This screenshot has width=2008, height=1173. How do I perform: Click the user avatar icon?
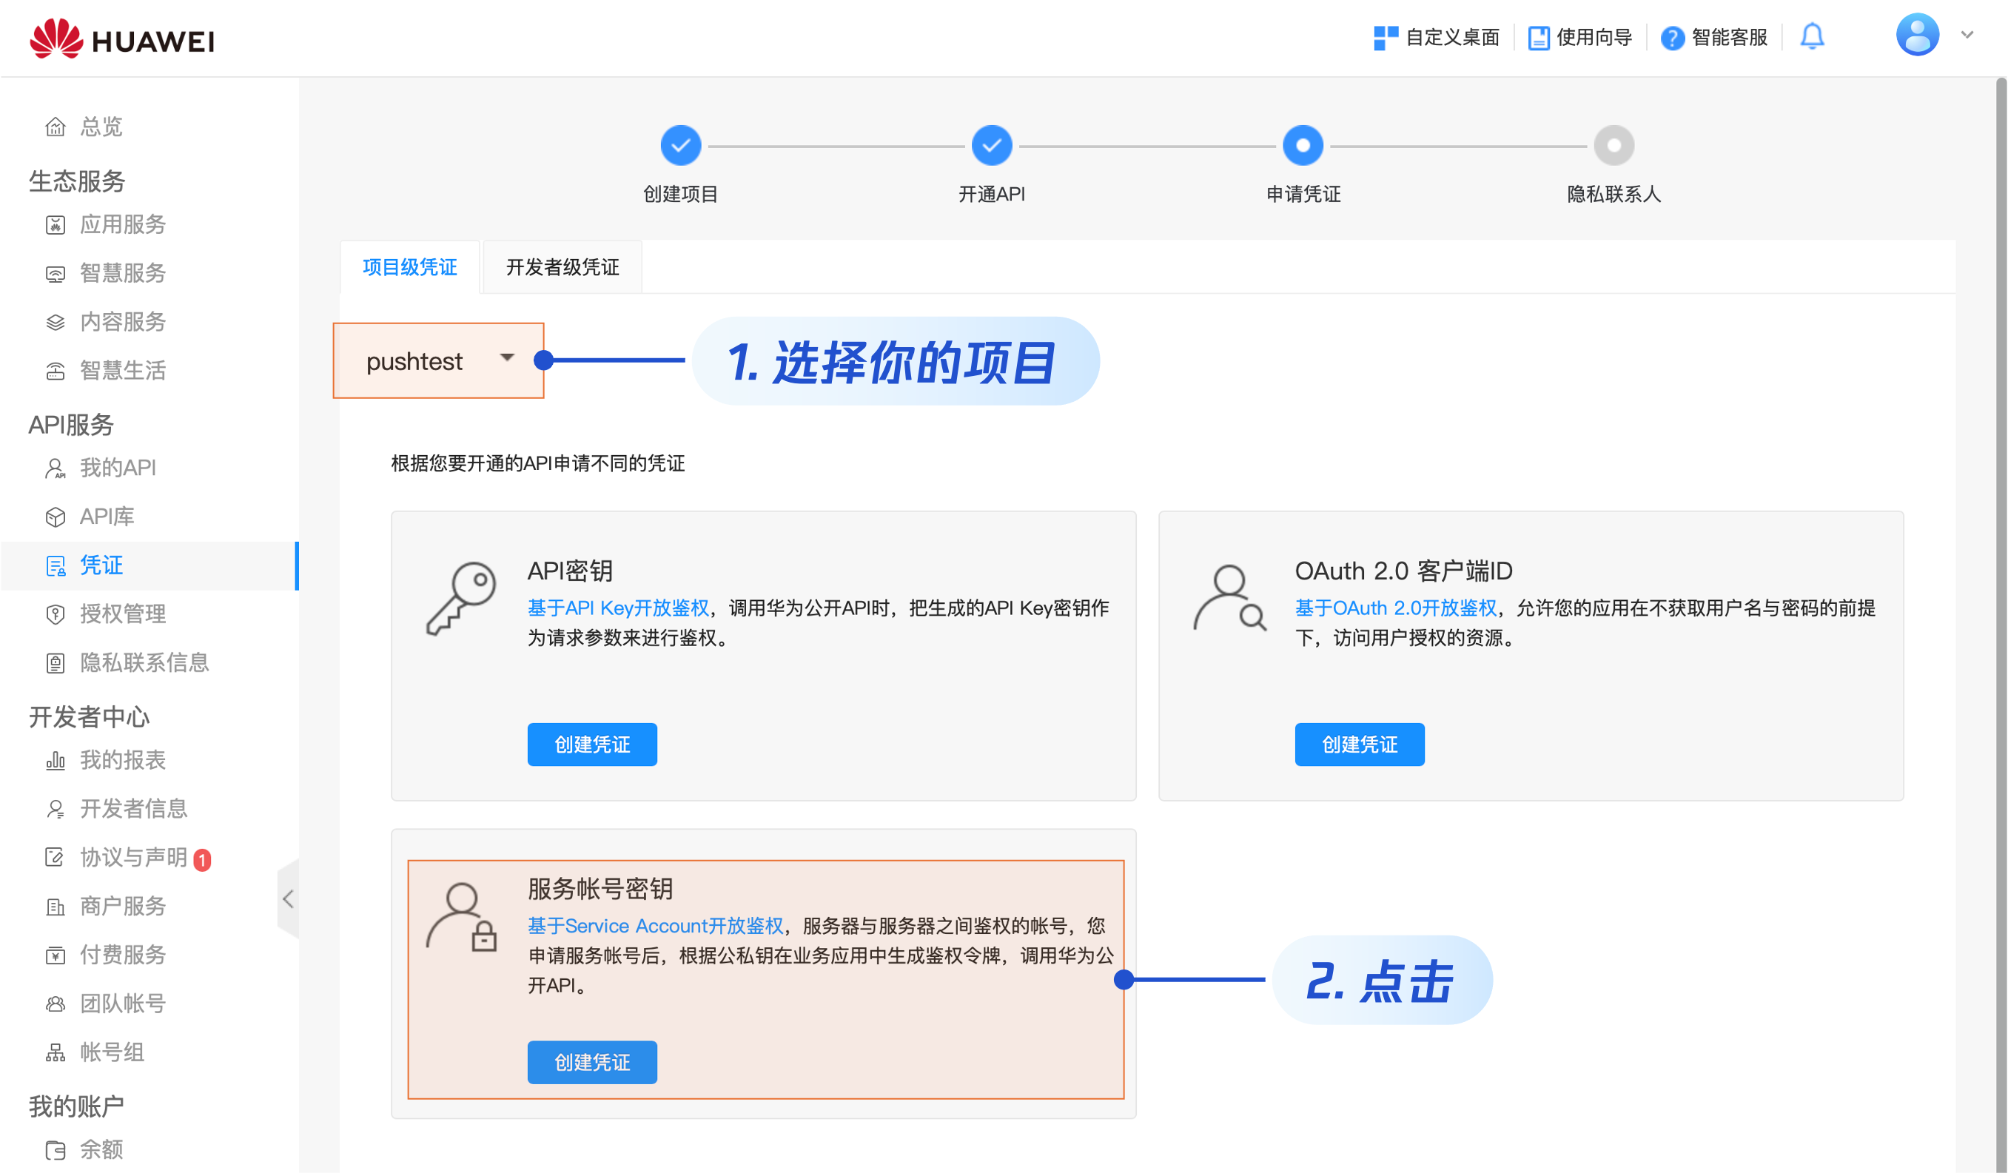[1916, 35]
